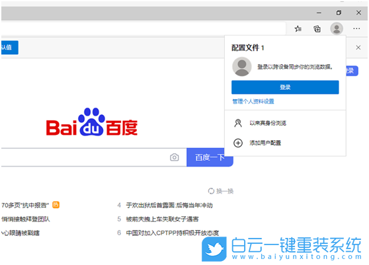Close the notification bar with X

tap(358, 48)
